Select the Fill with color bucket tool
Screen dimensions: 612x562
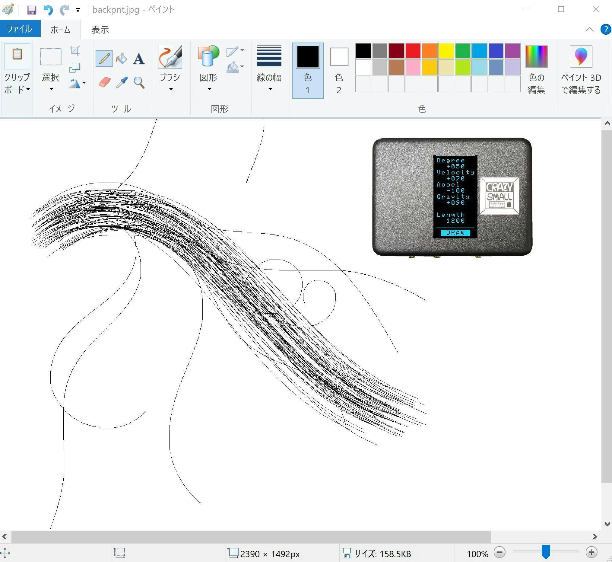tap(122, 58)
